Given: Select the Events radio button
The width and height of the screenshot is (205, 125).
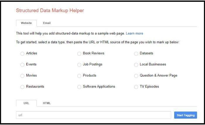Looking at the screenshot, I should point(22,65).
